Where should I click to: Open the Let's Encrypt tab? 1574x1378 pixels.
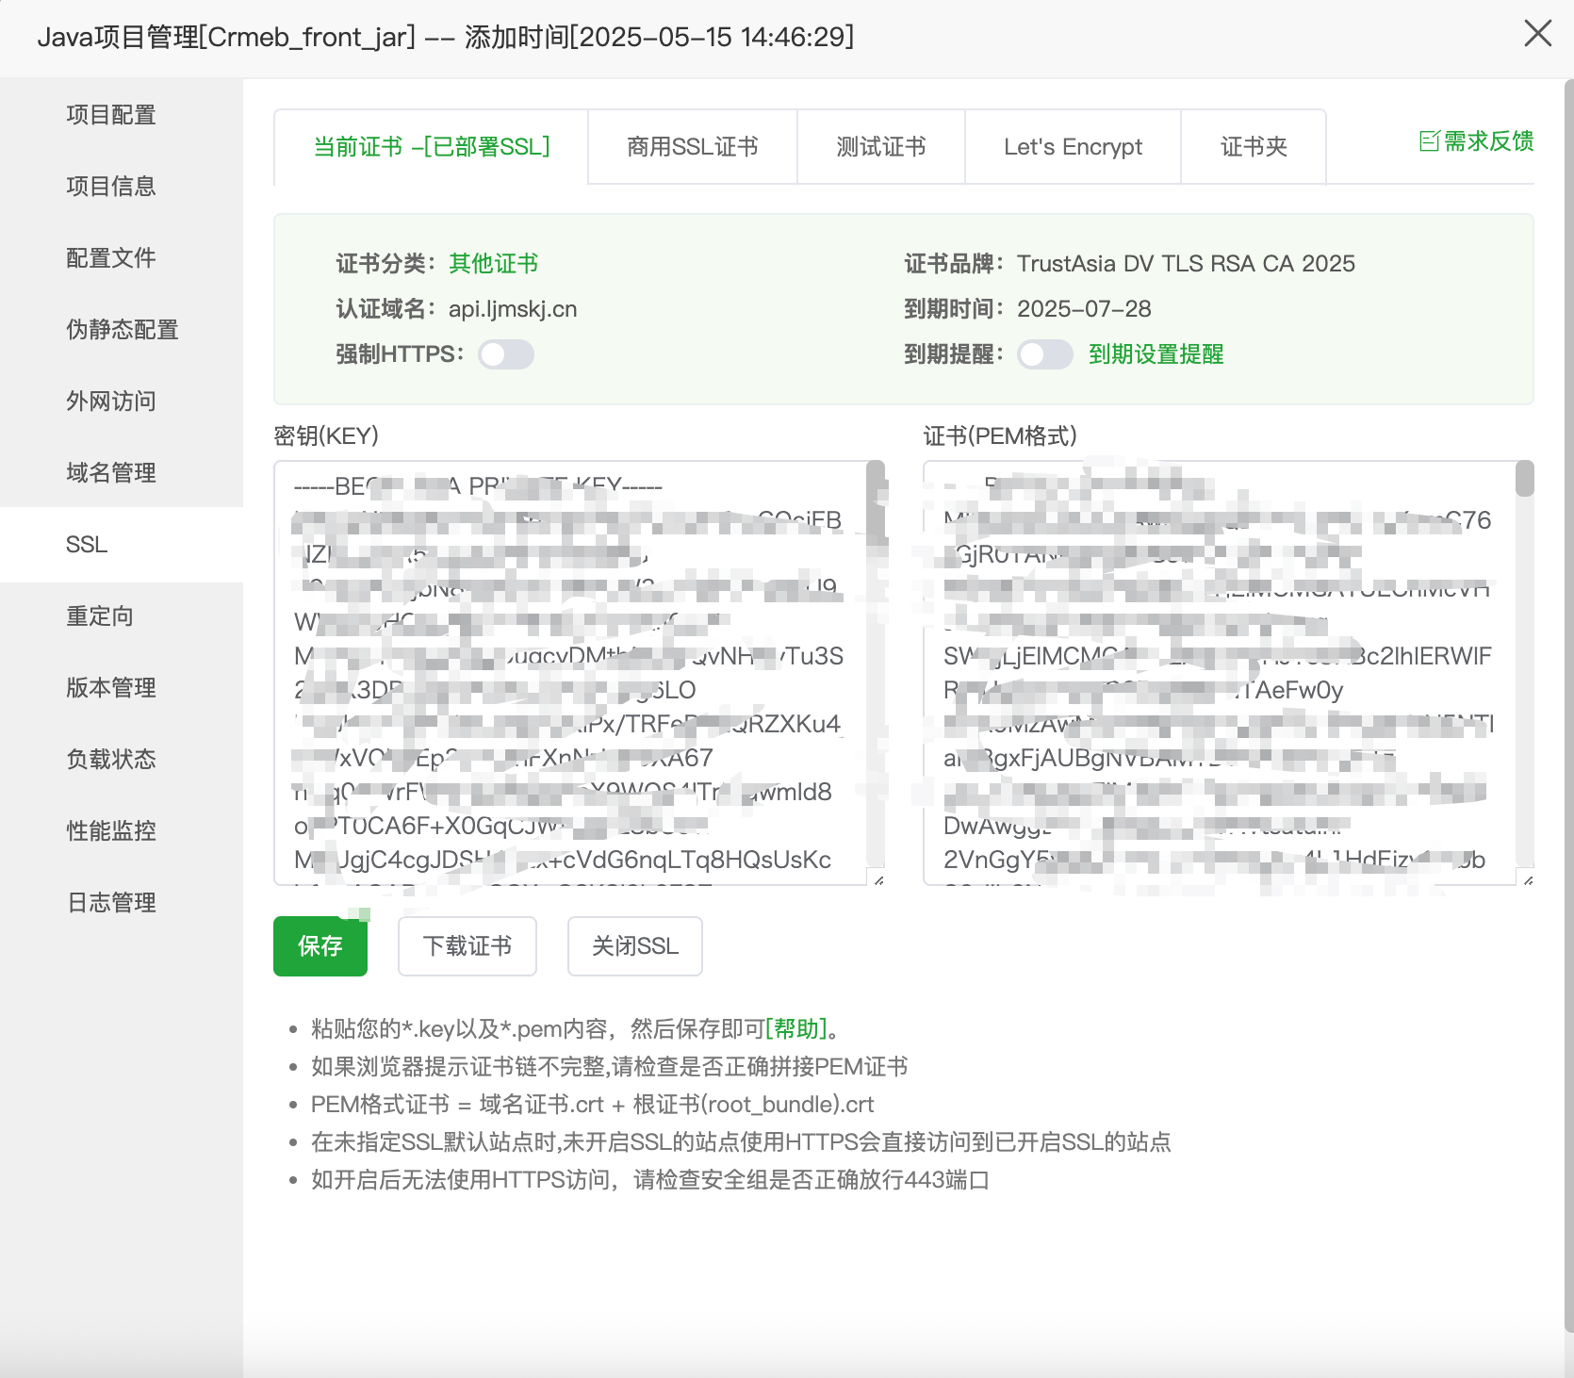pos(1072,147)
